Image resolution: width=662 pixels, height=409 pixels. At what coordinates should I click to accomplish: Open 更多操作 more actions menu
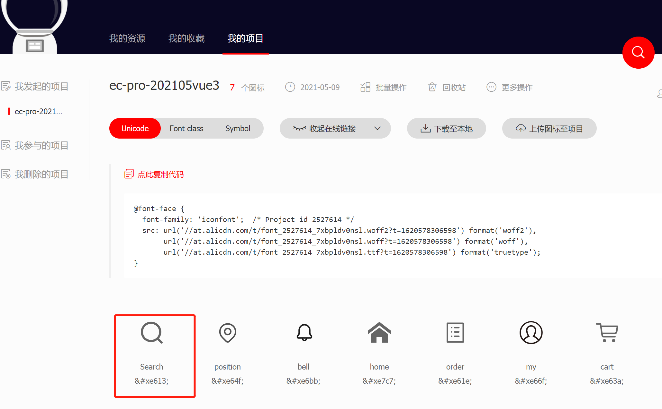(x=510, y=87)
